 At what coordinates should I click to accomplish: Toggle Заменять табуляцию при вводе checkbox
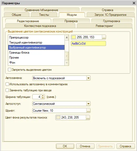point(7,90)
